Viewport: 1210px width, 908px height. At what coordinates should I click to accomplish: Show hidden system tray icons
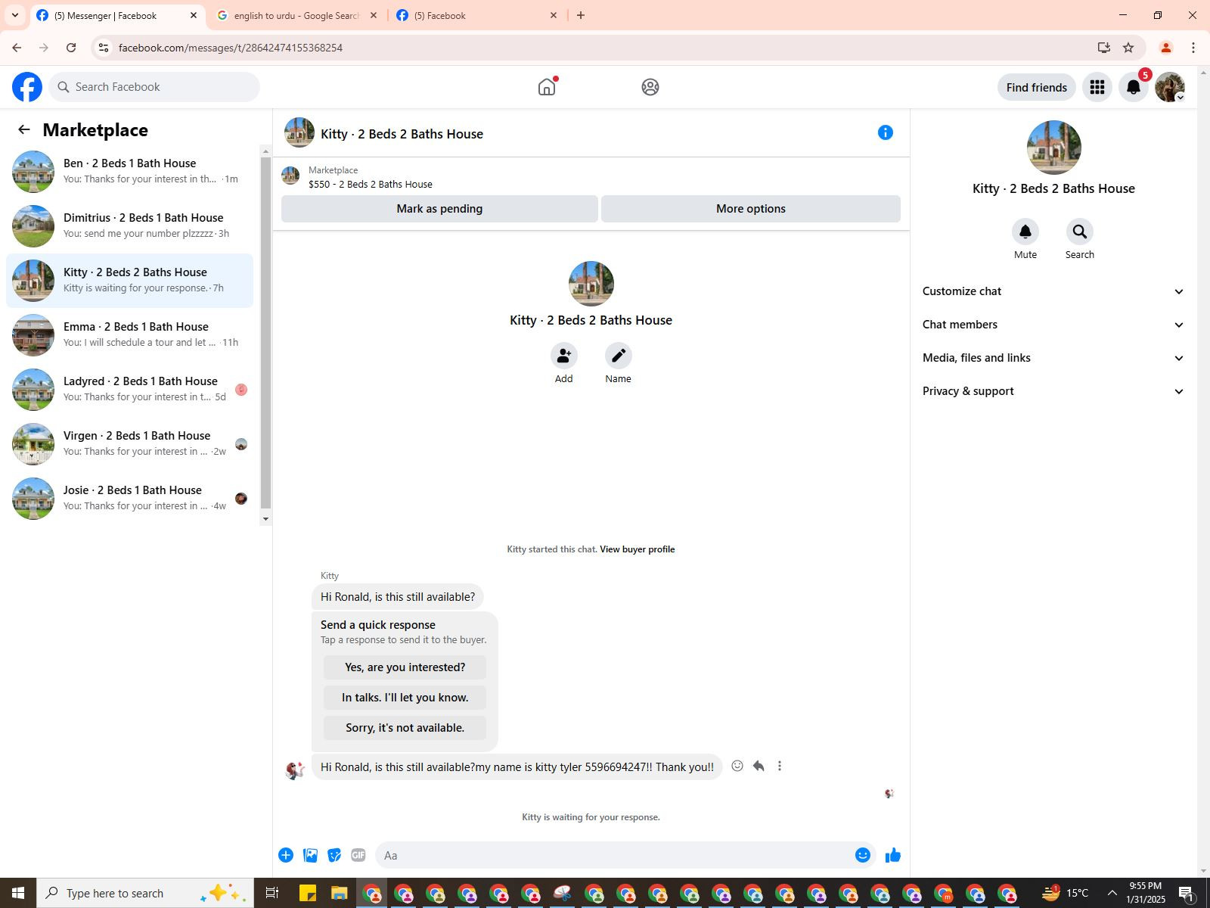(x=1112, y=893)
